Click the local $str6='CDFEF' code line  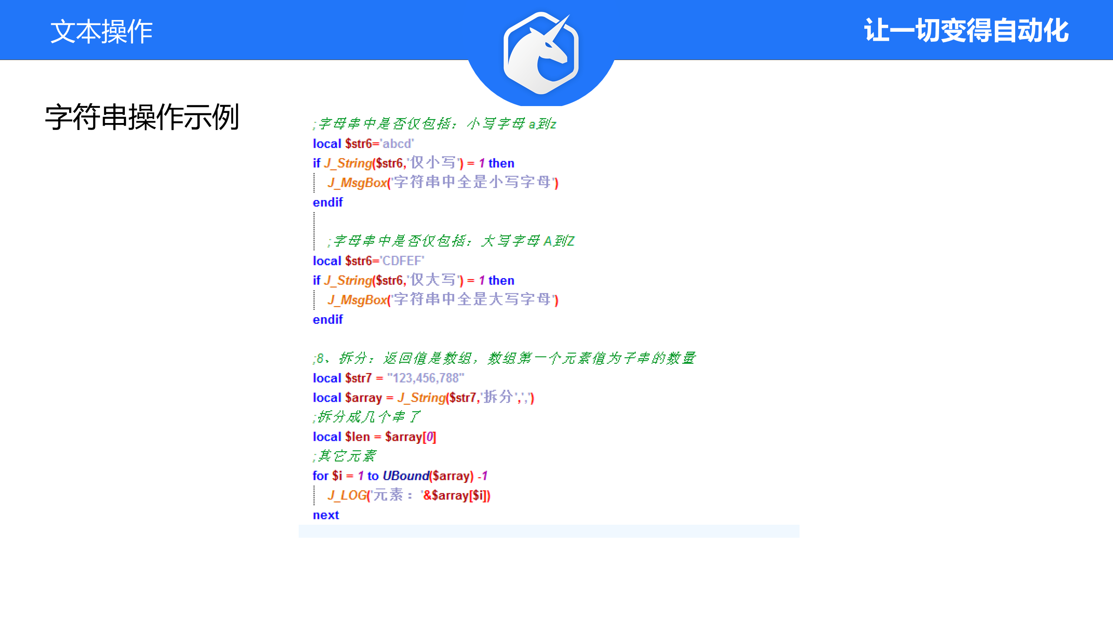[368, 261]
